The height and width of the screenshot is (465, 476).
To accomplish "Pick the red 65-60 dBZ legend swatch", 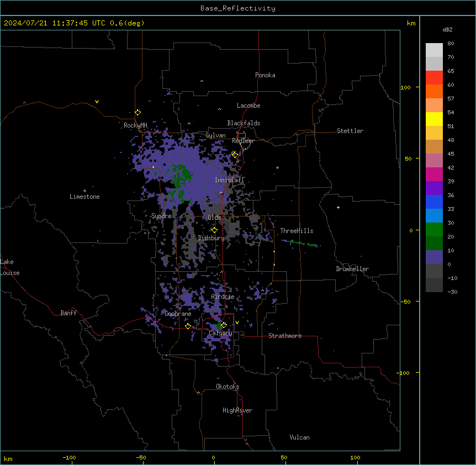I will [434, 78].
